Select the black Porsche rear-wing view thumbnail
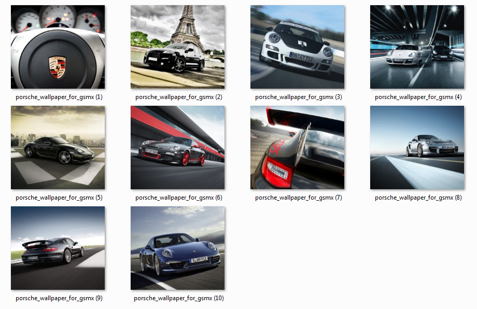Screen dimensions: 477x309 58,248
